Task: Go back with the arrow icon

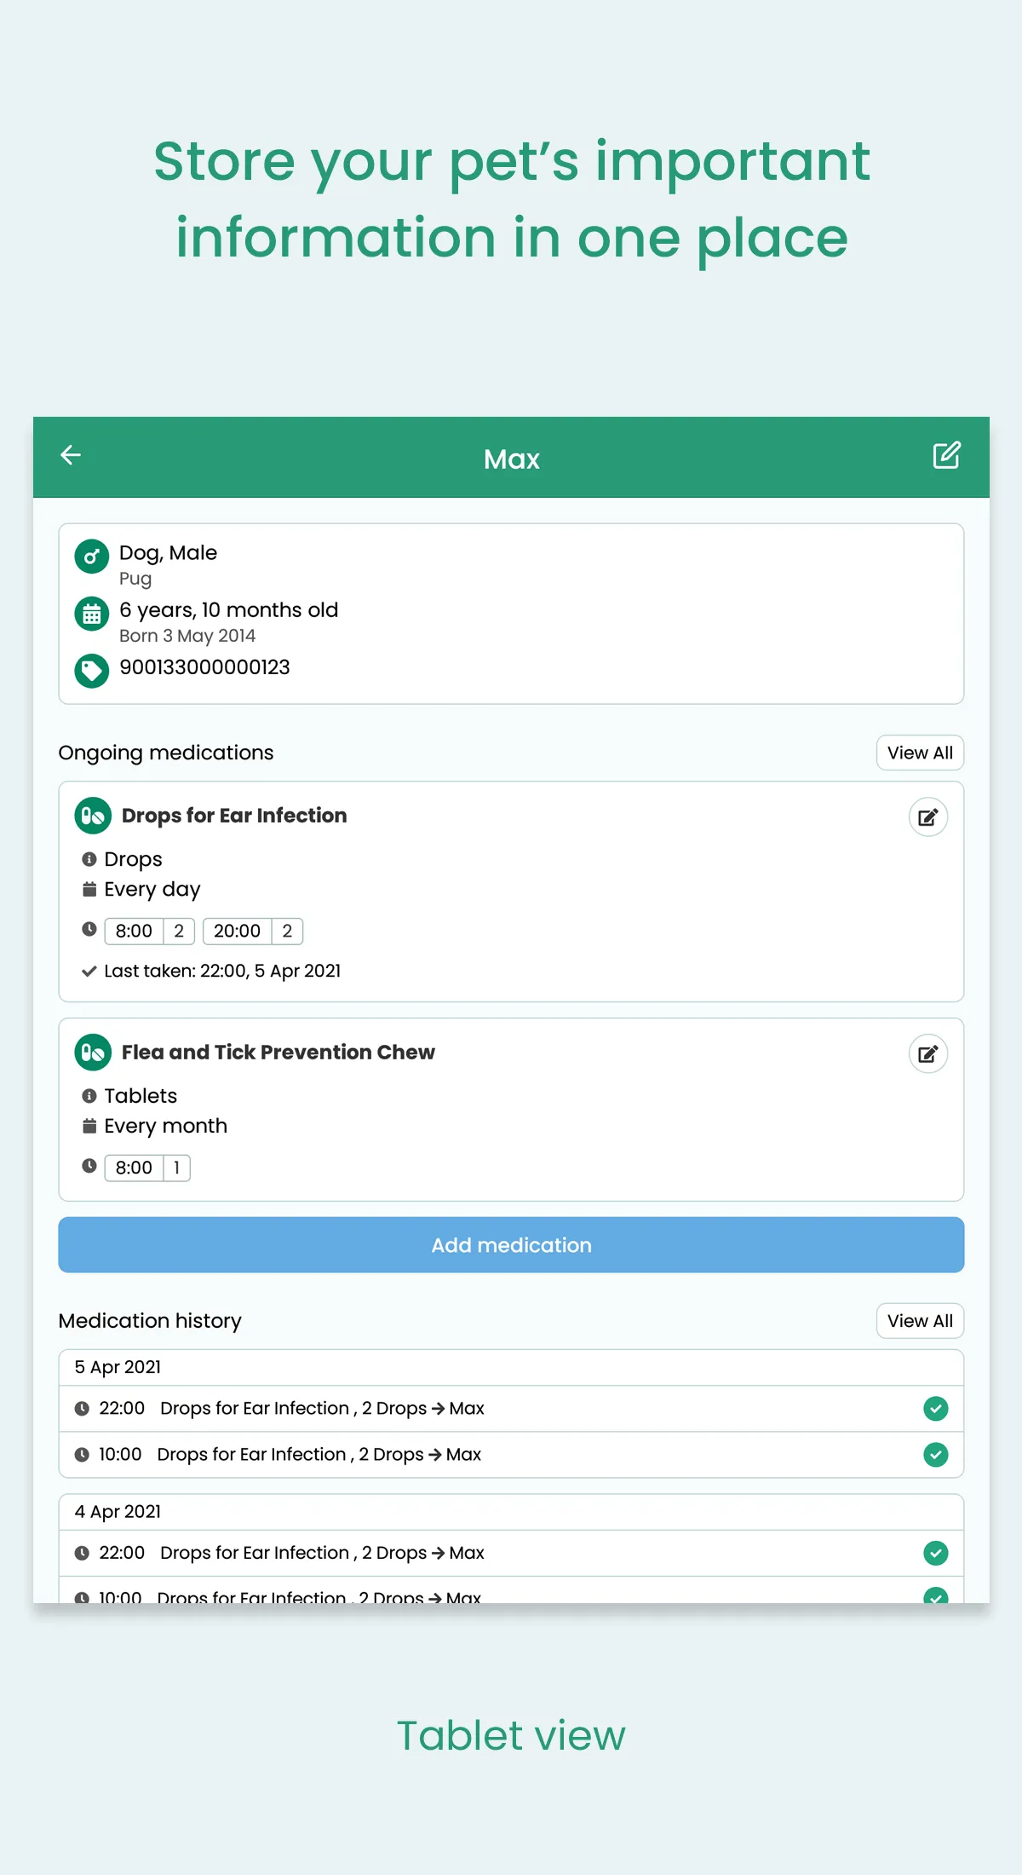Action: pos(71,455)
